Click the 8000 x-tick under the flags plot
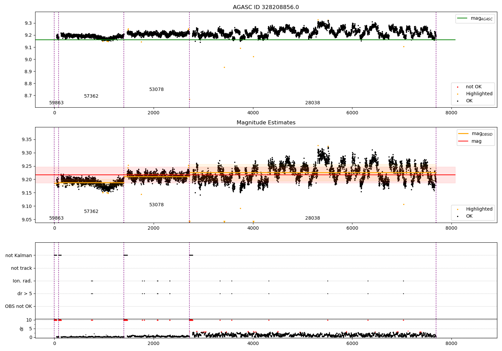 pyautogui.click(x=451, y=344)
